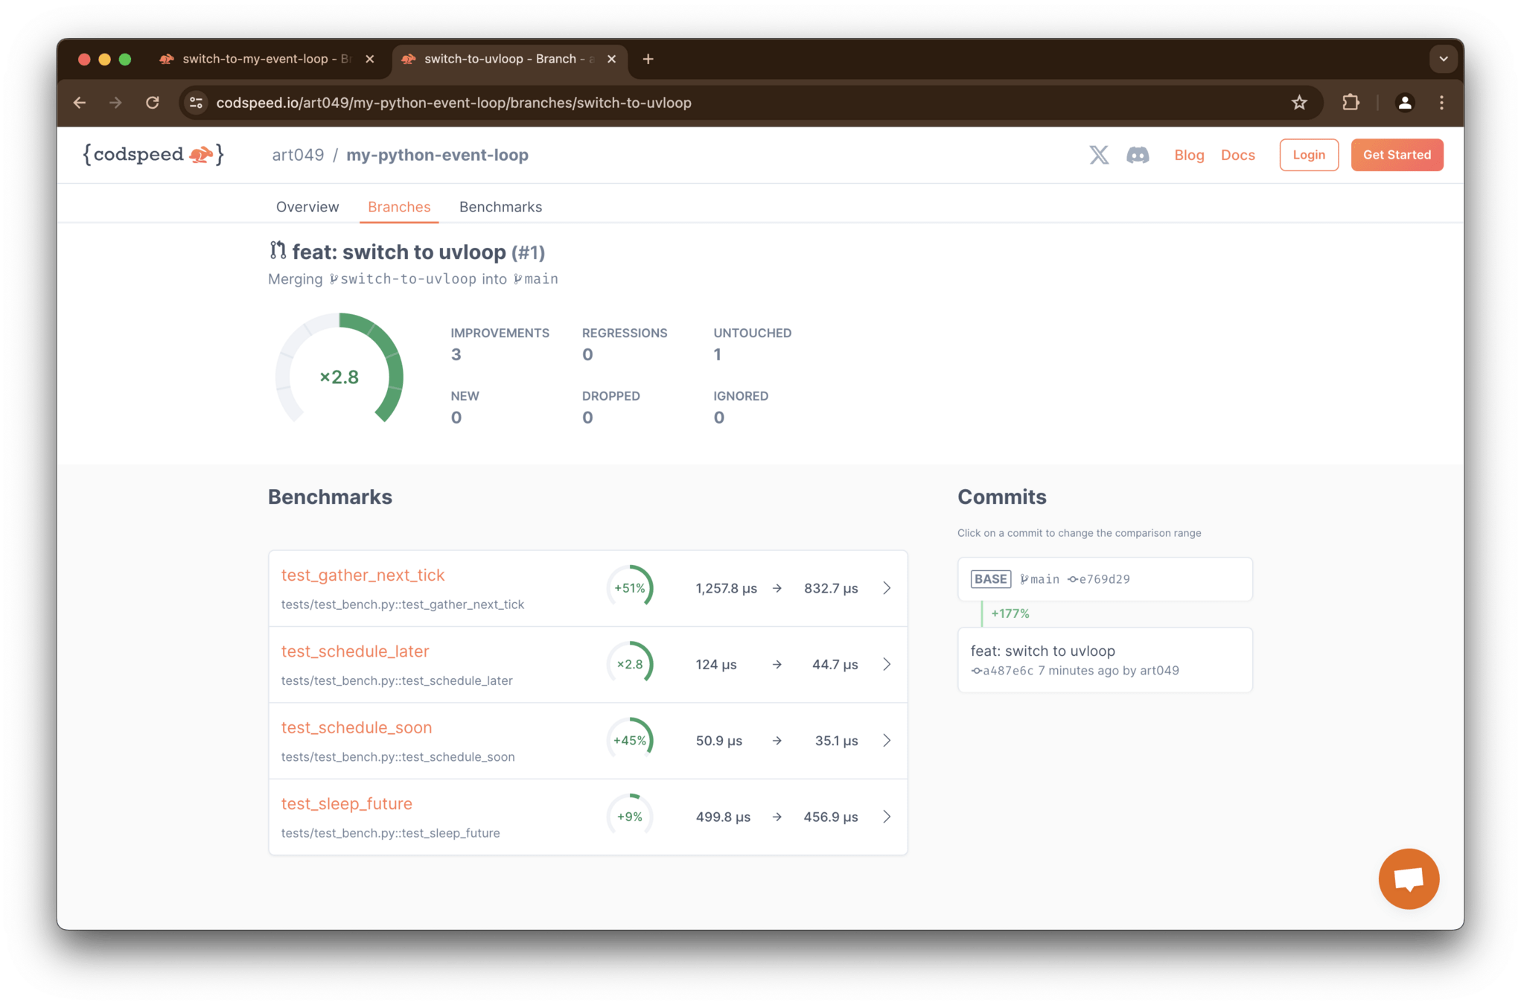This screenshot has width=1521, height=1005.
Task: Switch to the Benchmarks tab
Action: click(500, 207)
